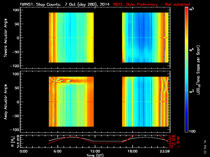Click the left data block in Away panel
This screenshot has width=210, height=157.
(71, 102)
